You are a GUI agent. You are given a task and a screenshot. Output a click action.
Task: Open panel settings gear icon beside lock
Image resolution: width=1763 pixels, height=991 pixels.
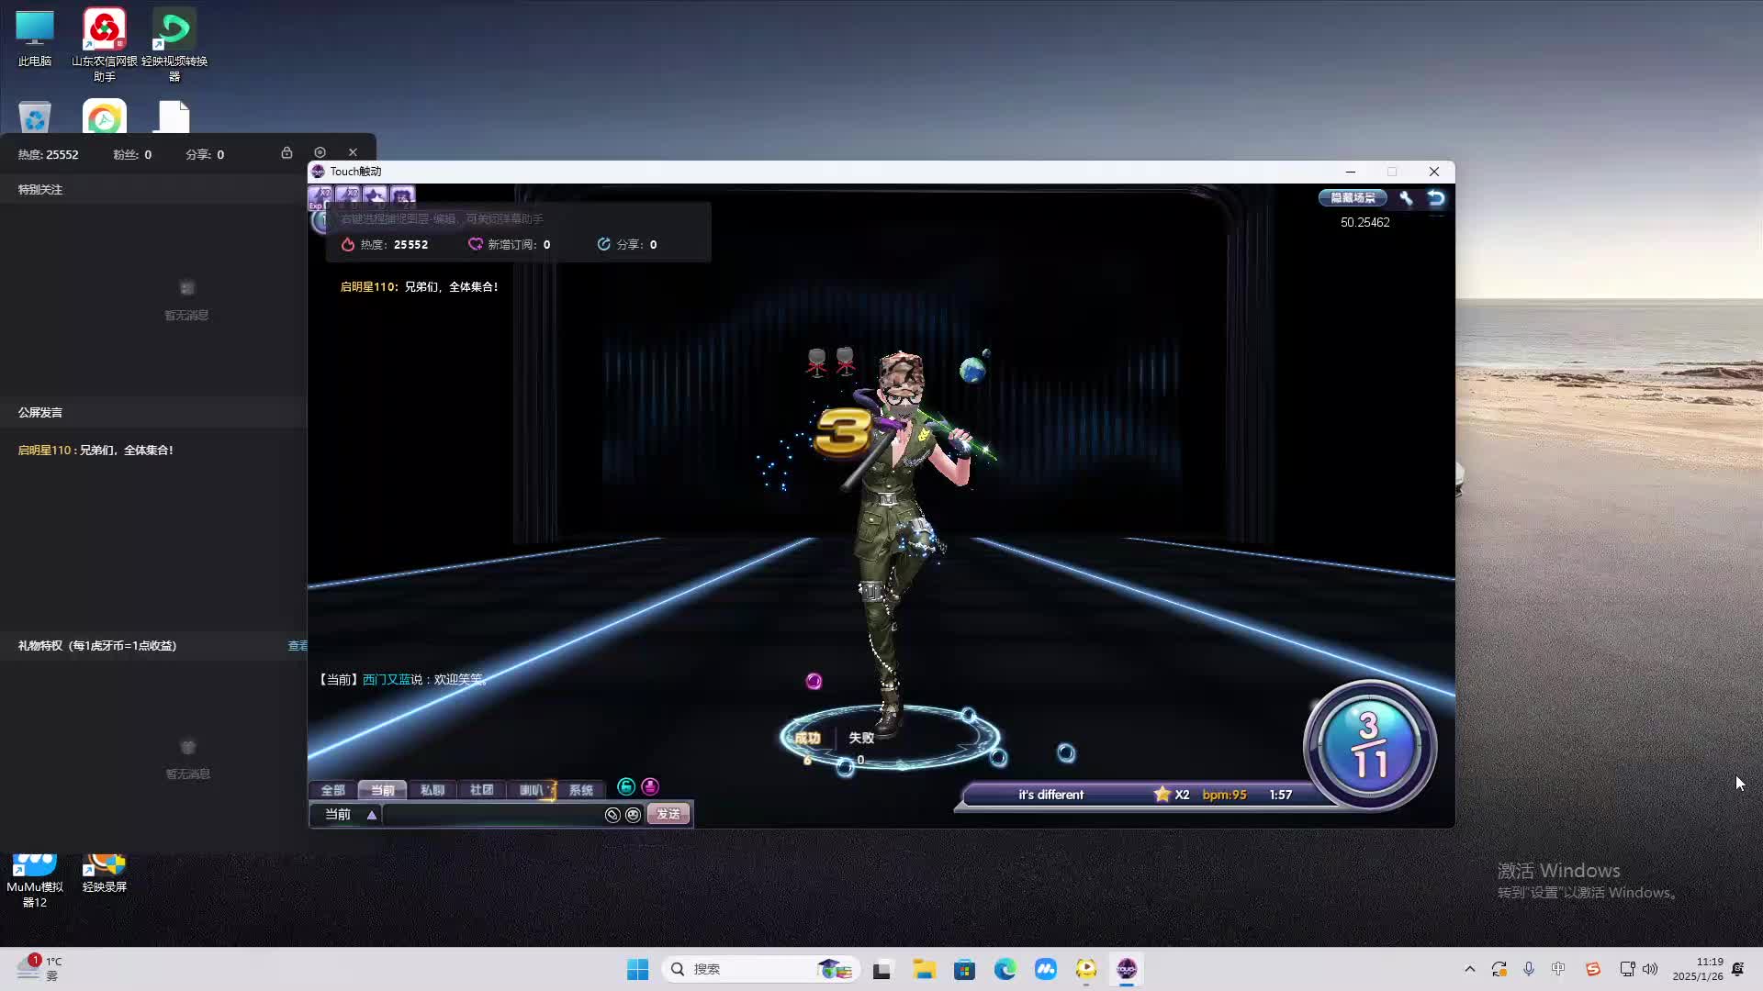(320, 152)
